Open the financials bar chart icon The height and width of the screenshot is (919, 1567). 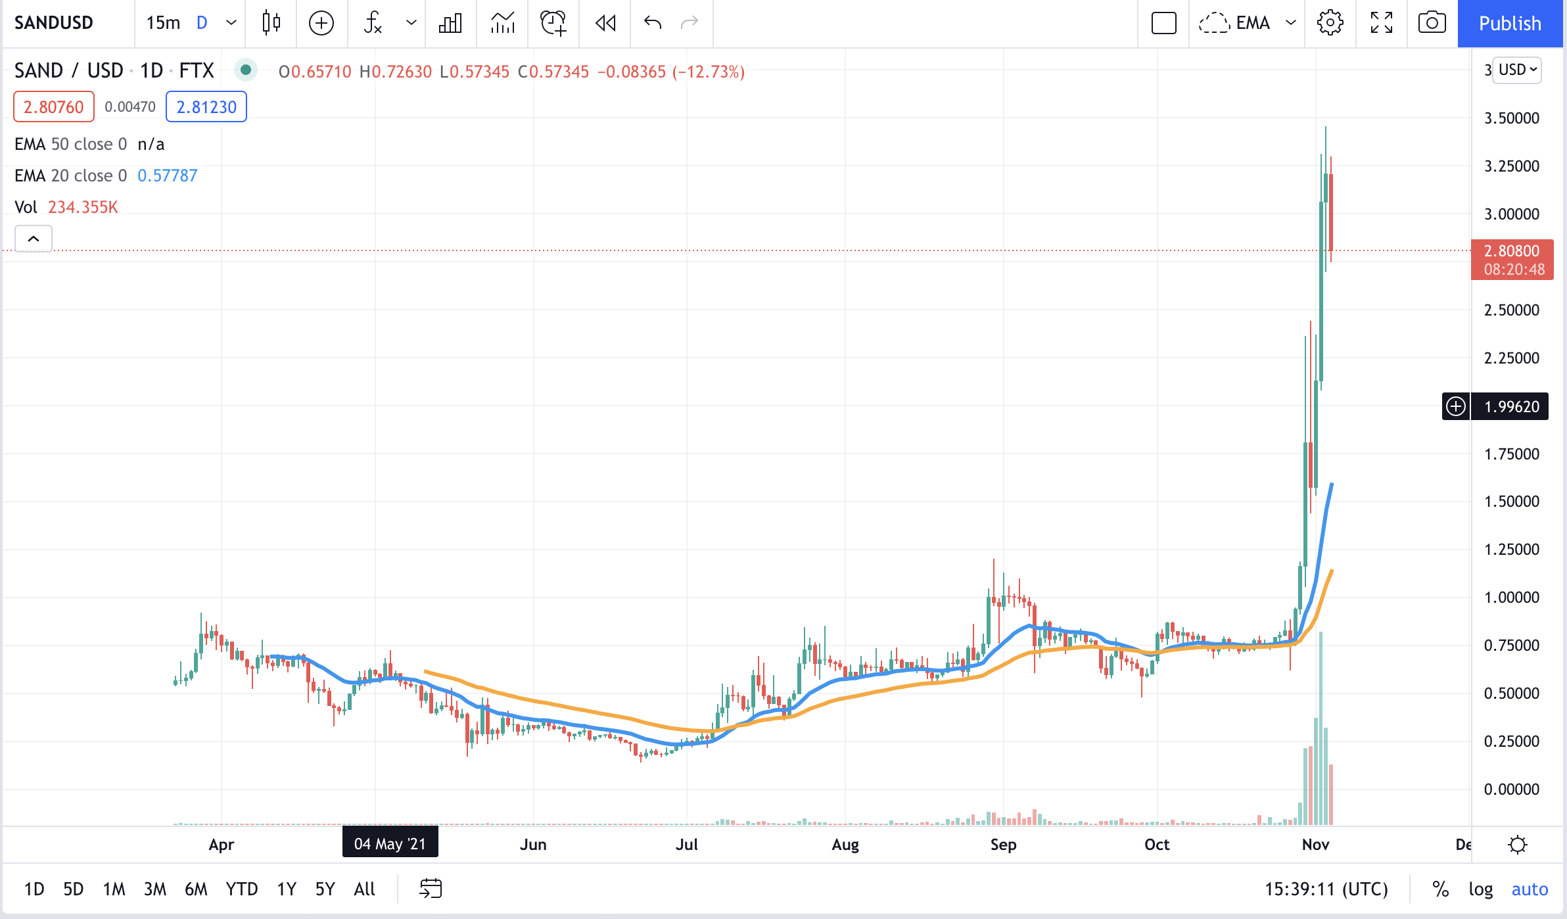pos(450,23)
